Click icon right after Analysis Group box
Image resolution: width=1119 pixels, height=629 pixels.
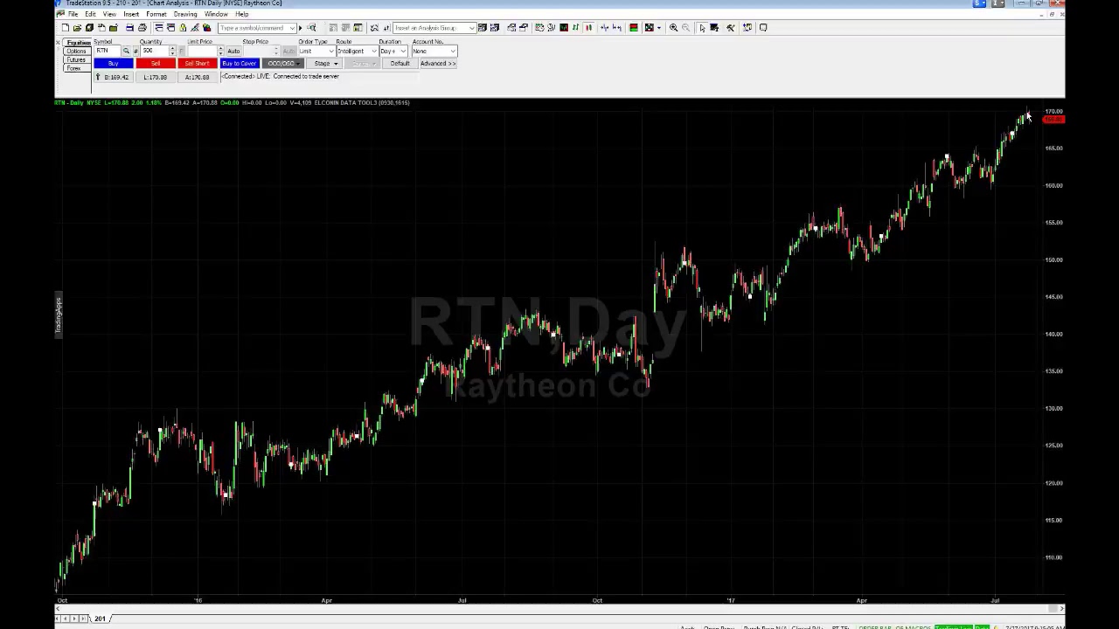[x=483, y=28]
